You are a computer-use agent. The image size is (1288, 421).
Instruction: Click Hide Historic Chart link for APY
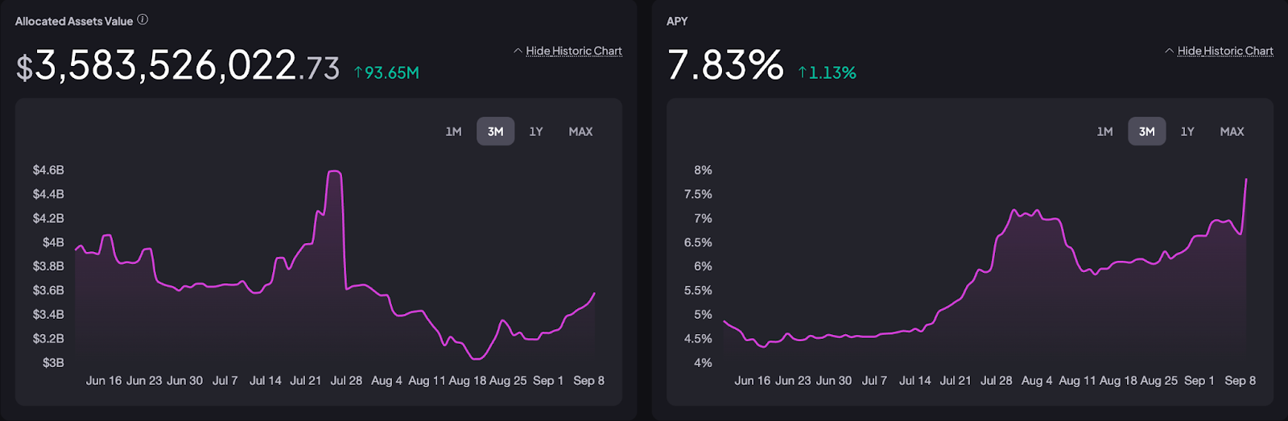pos(1225,51)
